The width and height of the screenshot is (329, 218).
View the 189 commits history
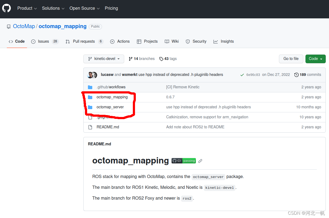pos(308,75)
